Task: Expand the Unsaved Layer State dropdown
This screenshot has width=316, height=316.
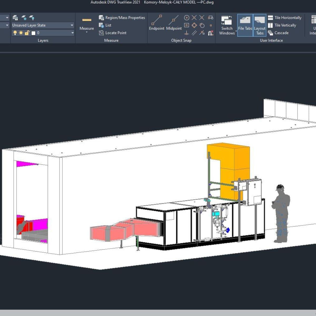Action: (x=72, y=25)
